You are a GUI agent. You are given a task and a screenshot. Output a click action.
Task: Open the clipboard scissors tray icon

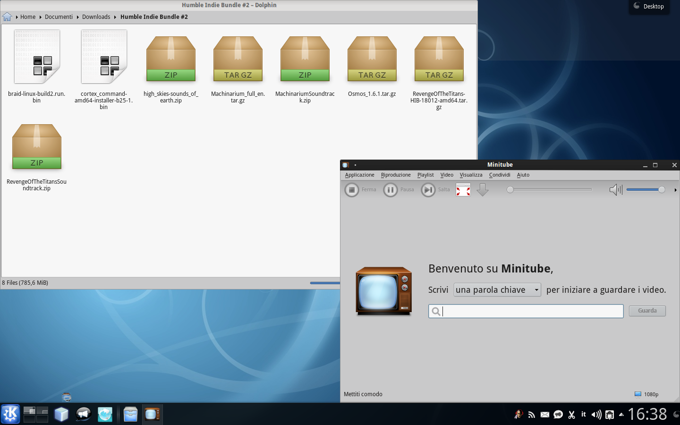[571, 415]
